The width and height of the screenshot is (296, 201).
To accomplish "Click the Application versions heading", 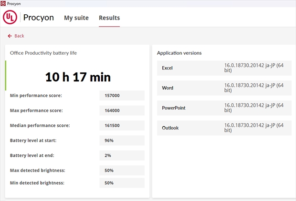I will (179, 53).
